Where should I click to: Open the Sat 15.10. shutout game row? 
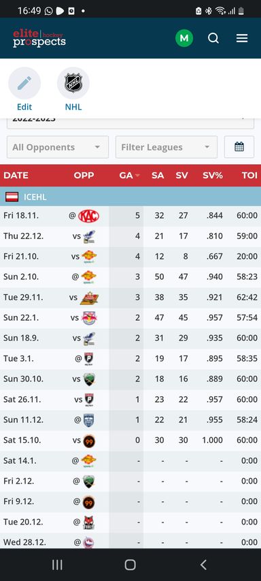pos(130,440)
